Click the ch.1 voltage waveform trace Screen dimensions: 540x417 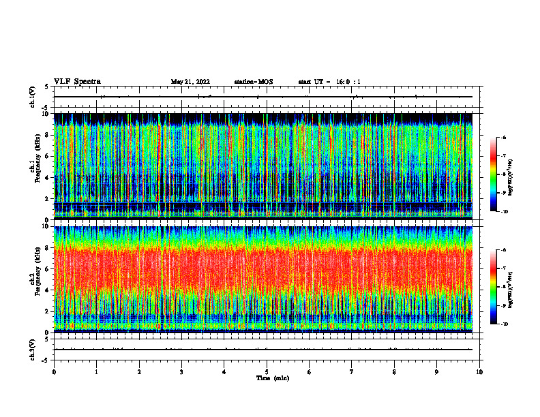[263, 97]
